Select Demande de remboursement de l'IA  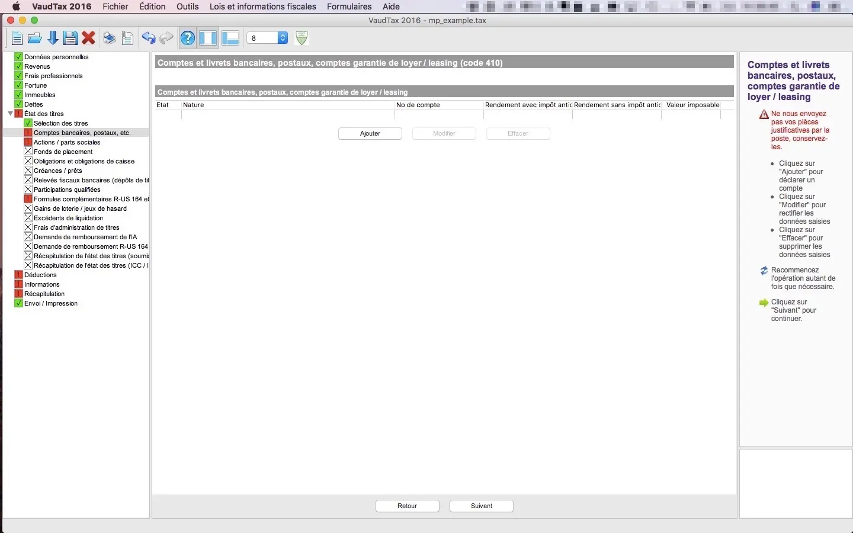coord(85,237)
